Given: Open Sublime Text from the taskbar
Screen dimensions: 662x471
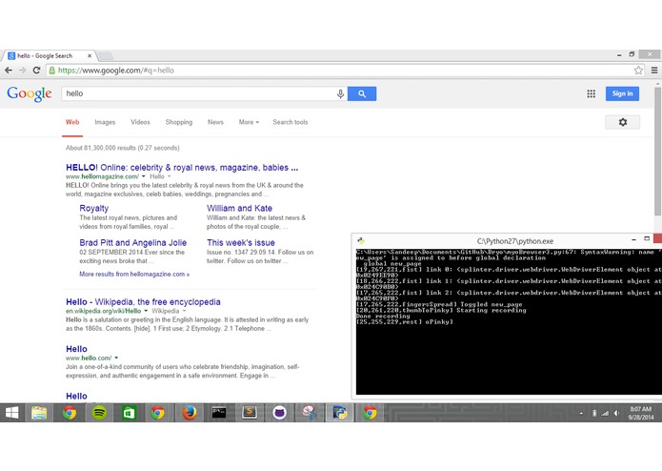Looking at the screenshot, I should click(250, 413).
